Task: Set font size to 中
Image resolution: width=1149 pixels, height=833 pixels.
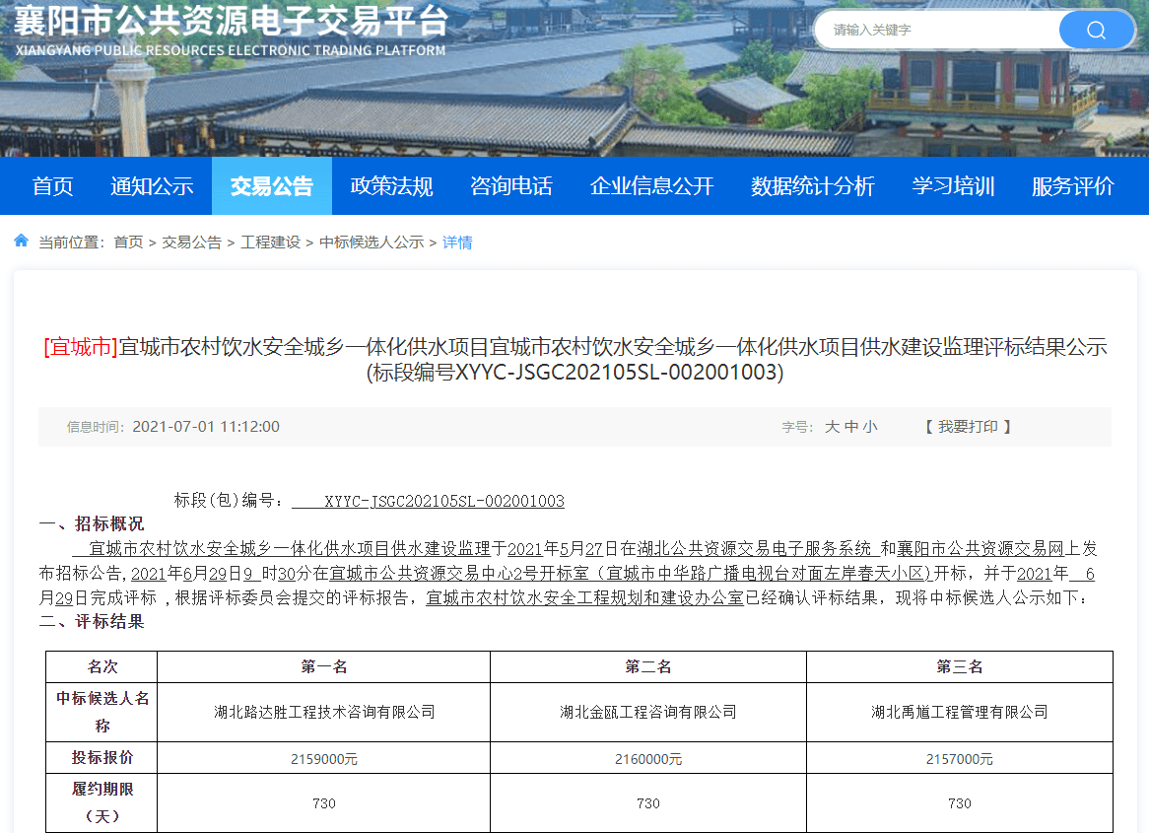Action: [851, 427]
